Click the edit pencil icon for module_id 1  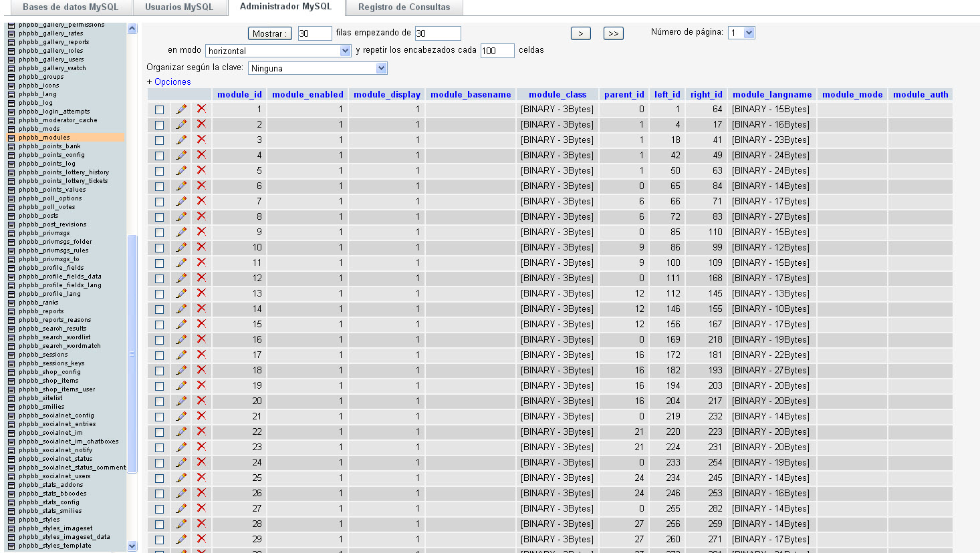(x=181, y=109)
